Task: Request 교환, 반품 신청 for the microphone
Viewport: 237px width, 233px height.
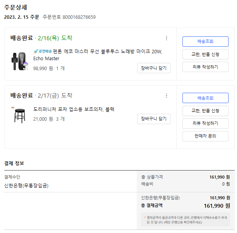Action: (x=205, y=54)
